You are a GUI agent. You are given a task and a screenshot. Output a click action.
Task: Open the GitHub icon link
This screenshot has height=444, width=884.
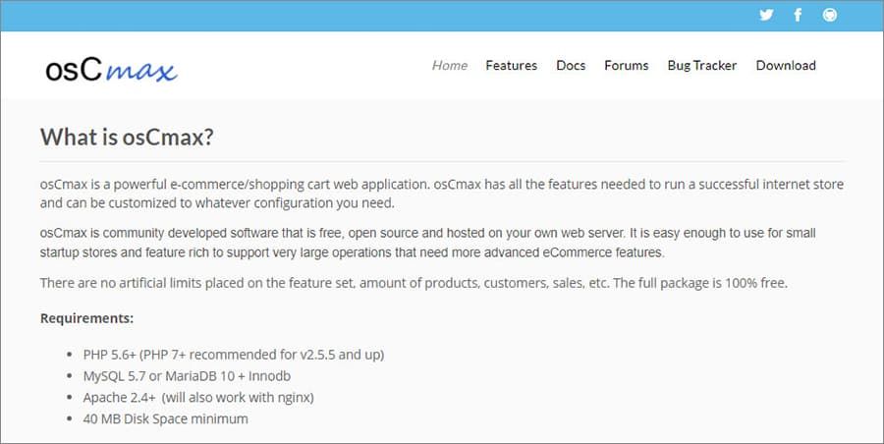point(830,15)
